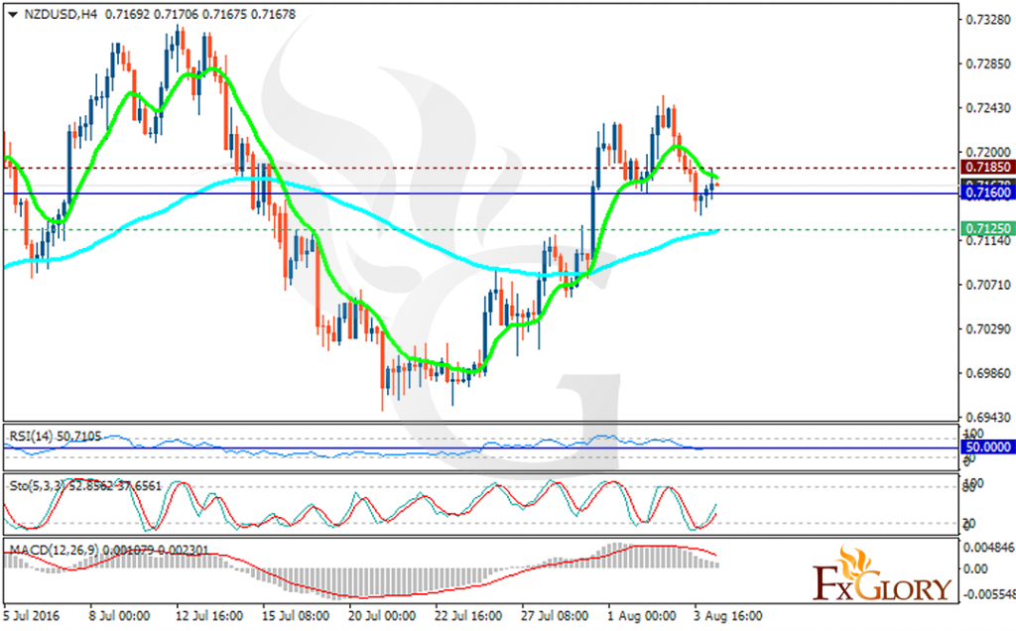Select the 0.69430 price axis value
1016x631 pixels.
[988, 417]
